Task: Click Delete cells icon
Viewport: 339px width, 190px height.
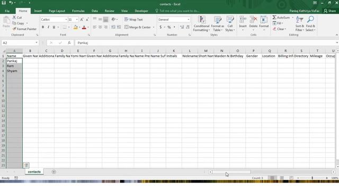Action: coord(253,20)
